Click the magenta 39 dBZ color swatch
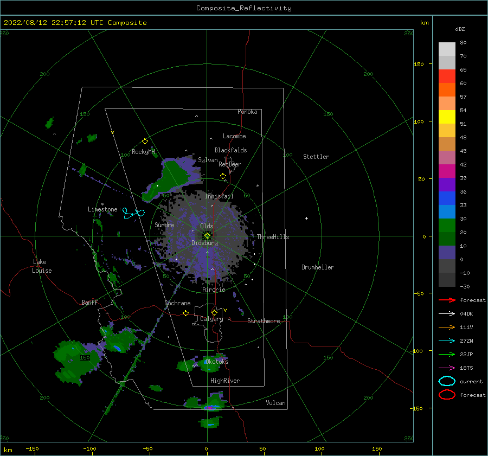 pyautogui.click(x=447, y=171)
